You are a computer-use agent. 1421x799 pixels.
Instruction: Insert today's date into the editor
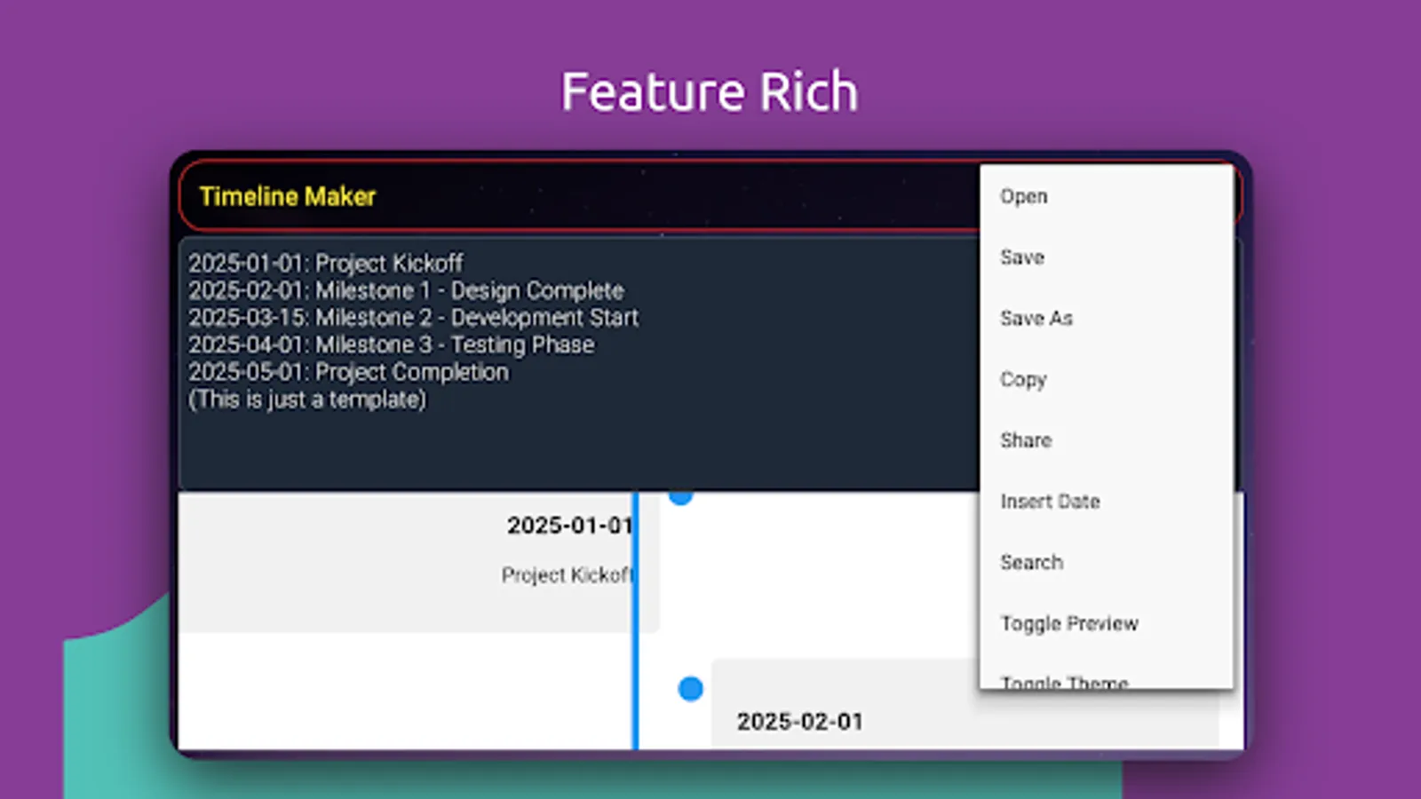pyautogui.click(x=1051, y=501)
